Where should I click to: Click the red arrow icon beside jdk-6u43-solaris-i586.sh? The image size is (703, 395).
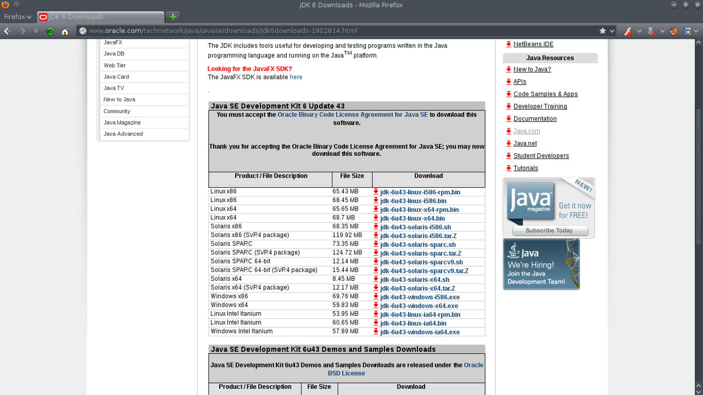click(x=376, y=227)
